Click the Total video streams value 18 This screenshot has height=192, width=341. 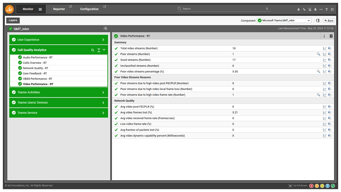point(234,48)
